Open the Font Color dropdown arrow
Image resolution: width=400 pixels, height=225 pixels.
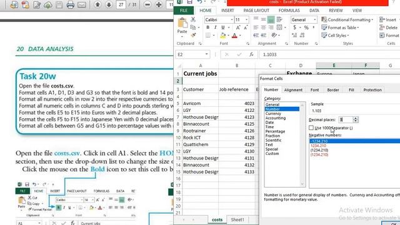click(x=240, y=36)
